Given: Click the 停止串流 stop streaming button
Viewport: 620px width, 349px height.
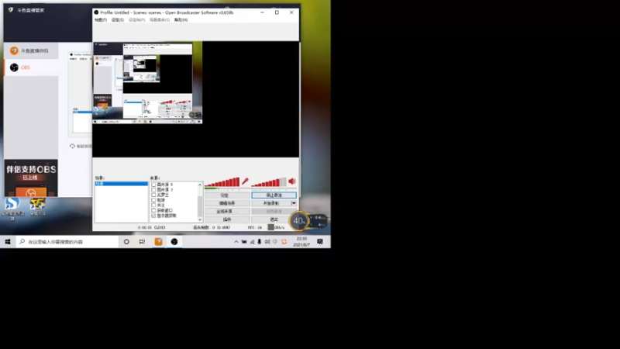Looking at the screenshot, I should pos(274,195).
